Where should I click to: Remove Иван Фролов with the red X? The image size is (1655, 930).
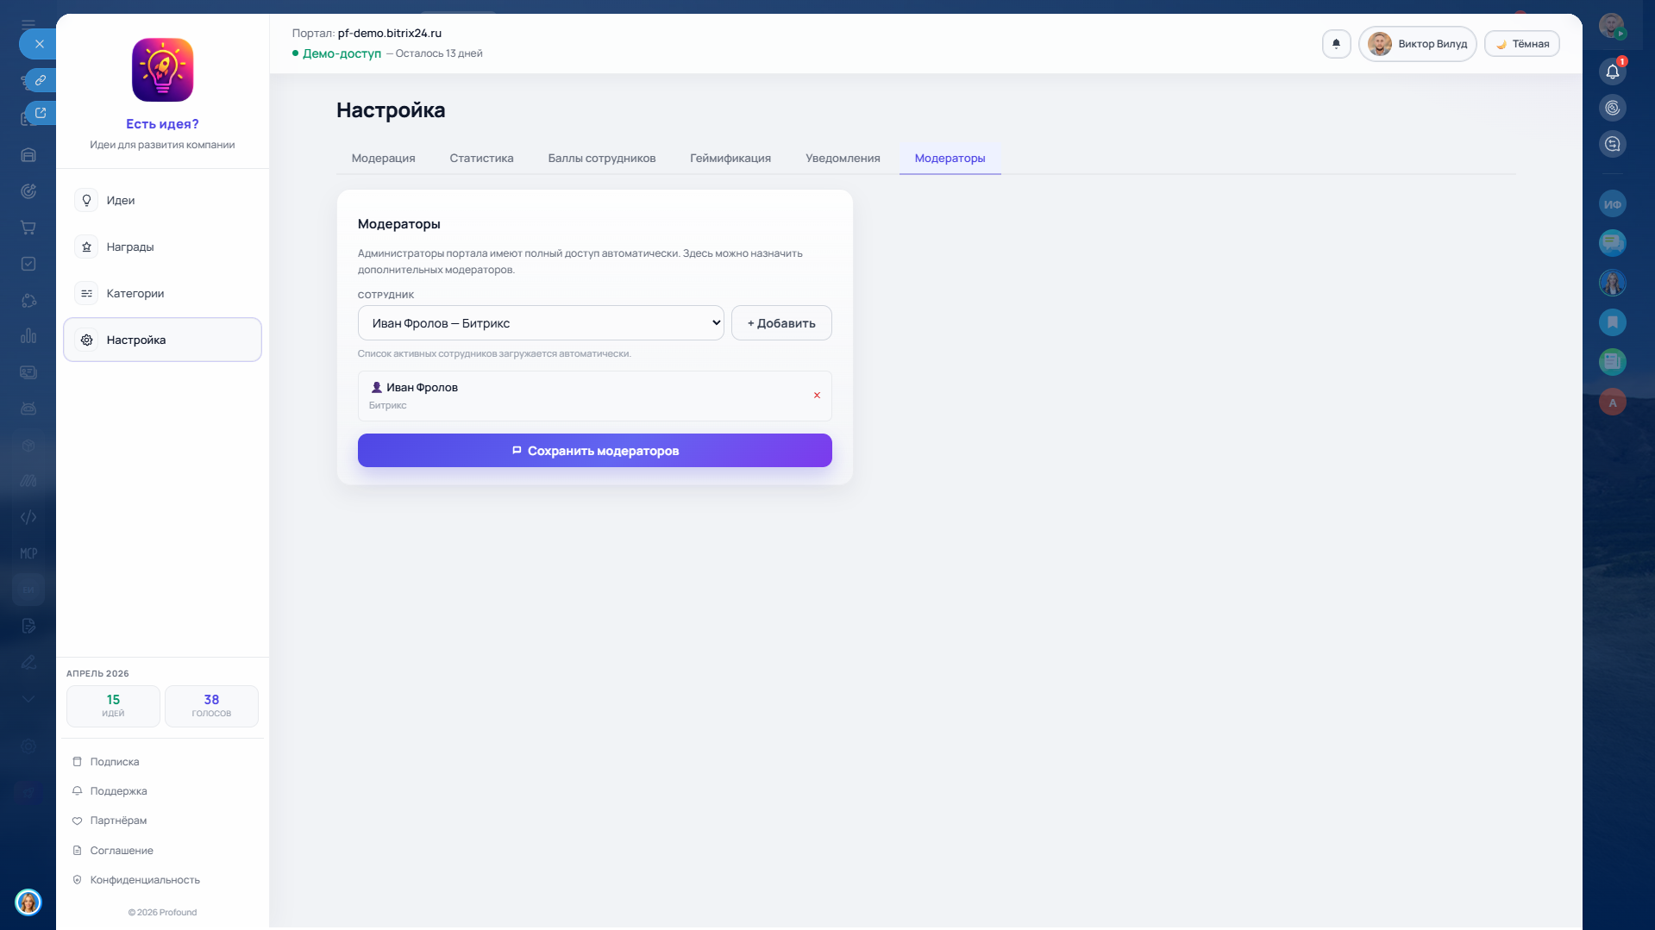pos(817,396)
